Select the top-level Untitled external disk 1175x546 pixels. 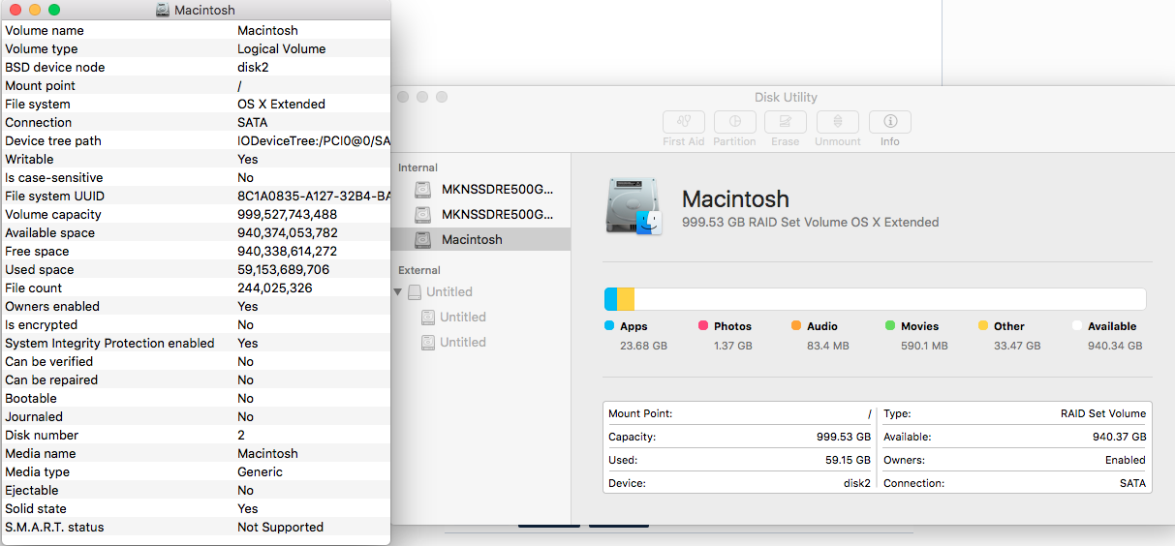pyautogui.click(x=449, y=291)
